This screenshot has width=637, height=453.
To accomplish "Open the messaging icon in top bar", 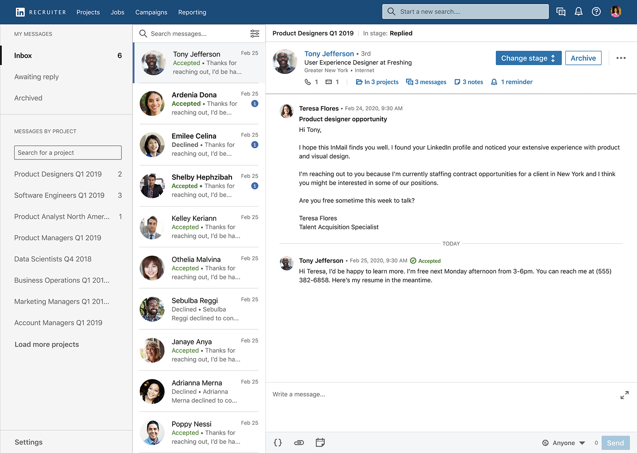I will point(561,12).
